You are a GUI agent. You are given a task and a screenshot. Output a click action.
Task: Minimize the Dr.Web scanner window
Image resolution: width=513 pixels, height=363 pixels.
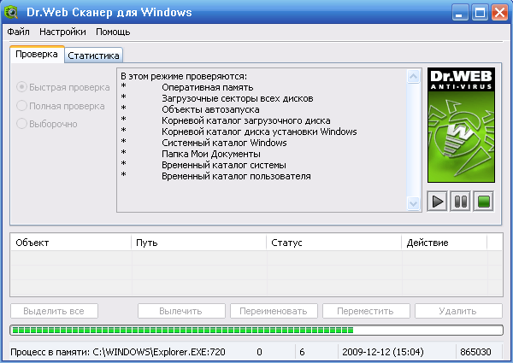coord(460,13)
